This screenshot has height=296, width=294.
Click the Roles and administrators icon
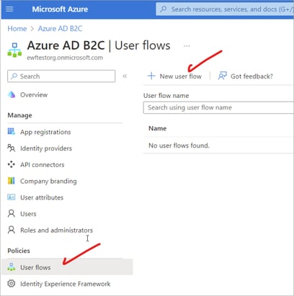click(x=12, y=230)
